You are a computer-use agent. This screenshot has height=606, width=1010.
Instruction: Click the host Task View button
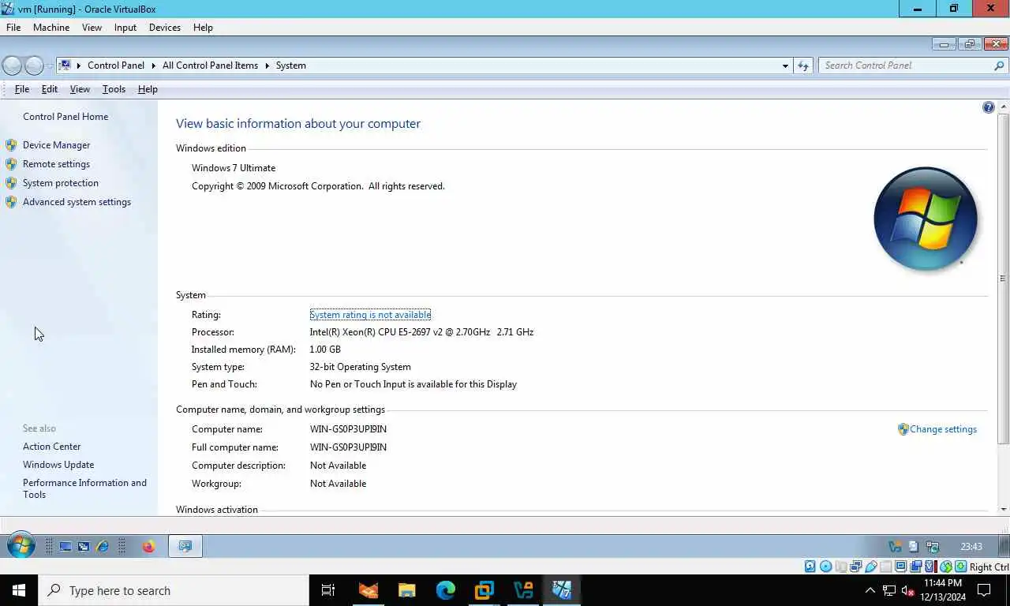coord(328,590)
